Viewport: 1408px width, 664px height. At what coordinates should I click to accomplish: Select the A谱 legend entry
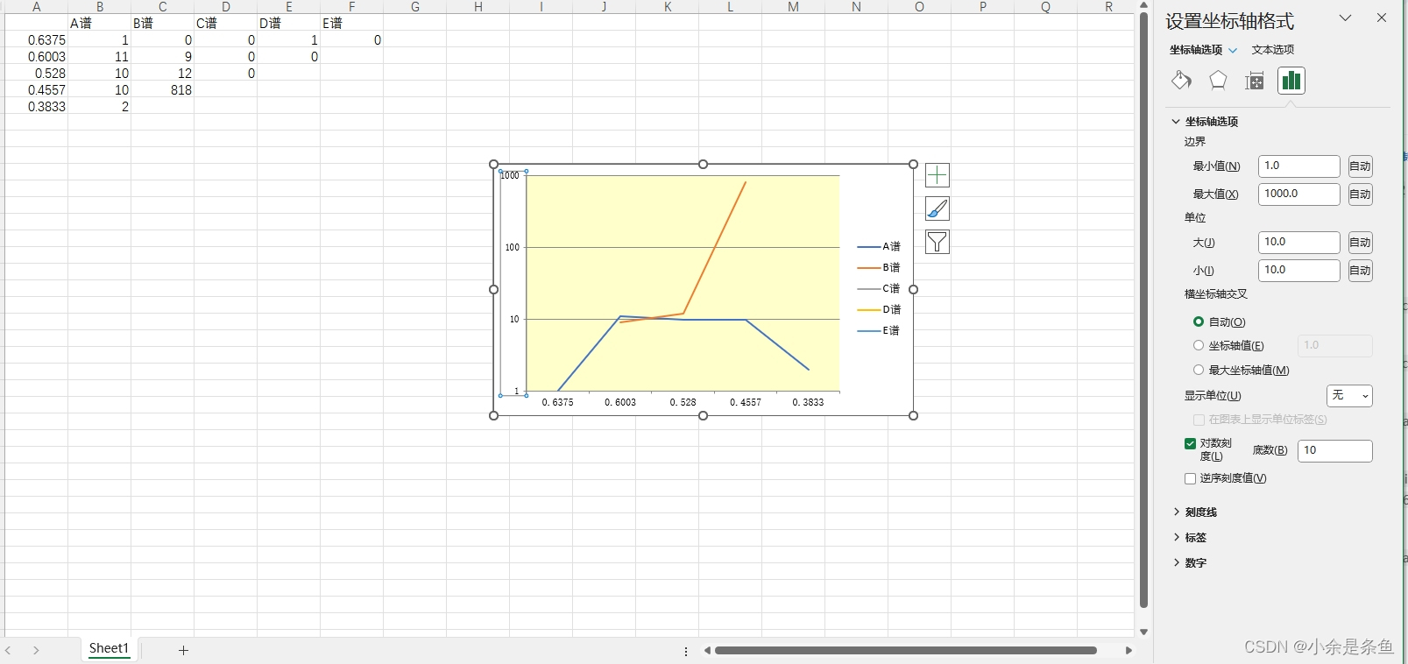[x=880, y=247]
